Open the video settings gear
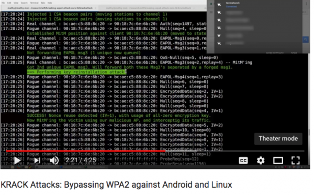The image size is (314, 195). pos(261,161)
